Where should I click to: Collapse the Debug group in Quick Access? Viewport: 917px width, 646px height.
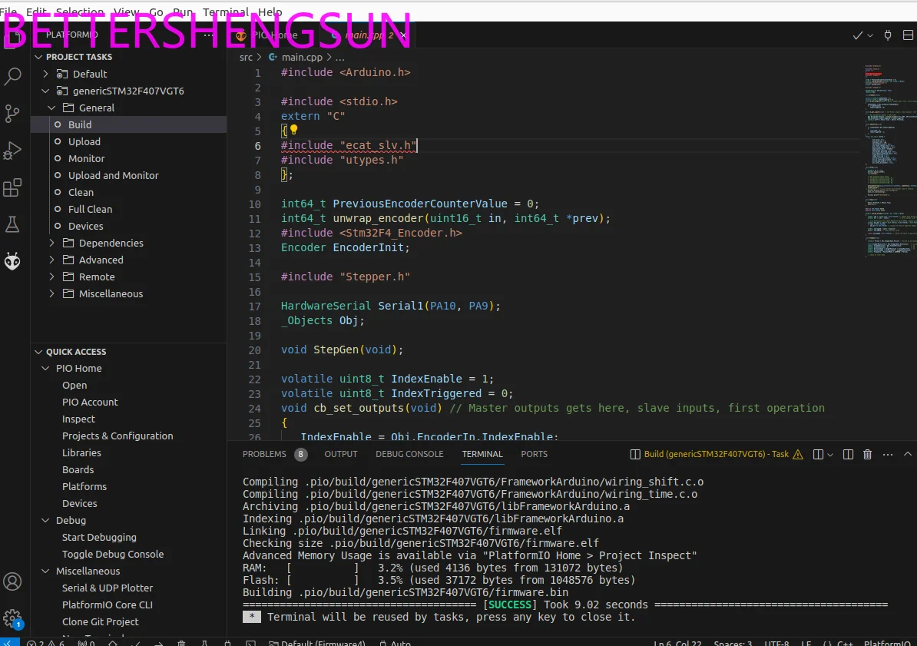point(45,520)
